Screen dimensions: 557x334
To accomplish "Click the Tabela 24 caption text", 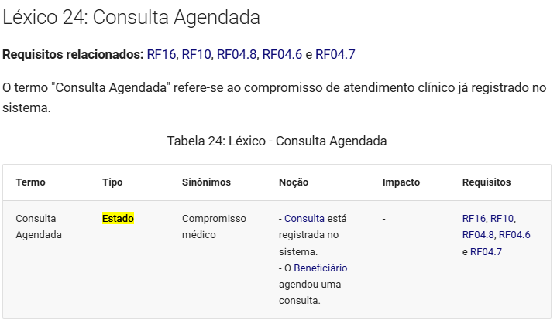I will (x=277, y=141).
